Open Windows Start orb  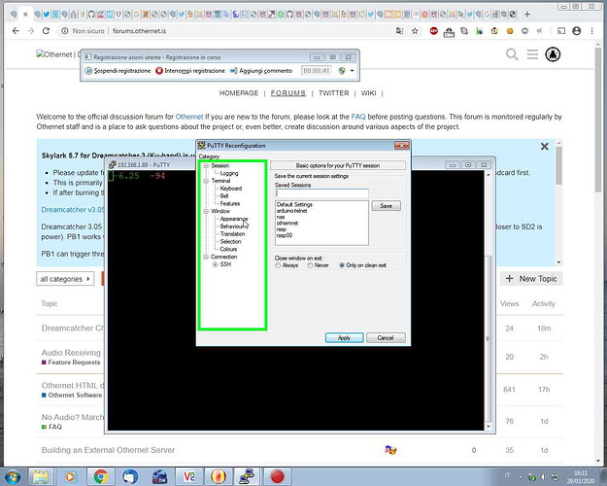pyautogui.click(x=13, y=476)
